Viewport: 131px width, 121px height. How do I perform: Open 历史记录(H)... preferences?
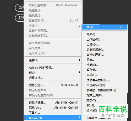pyautogui.click(x=105, y=50)
